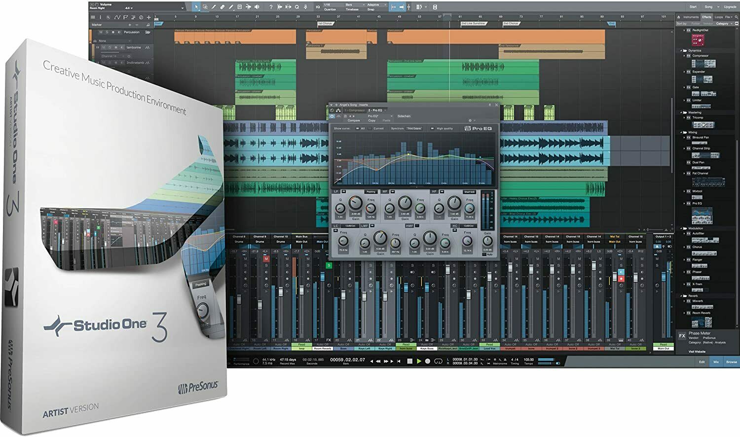Click the Sidechain button in the Pro EQ window

[404, 116]
